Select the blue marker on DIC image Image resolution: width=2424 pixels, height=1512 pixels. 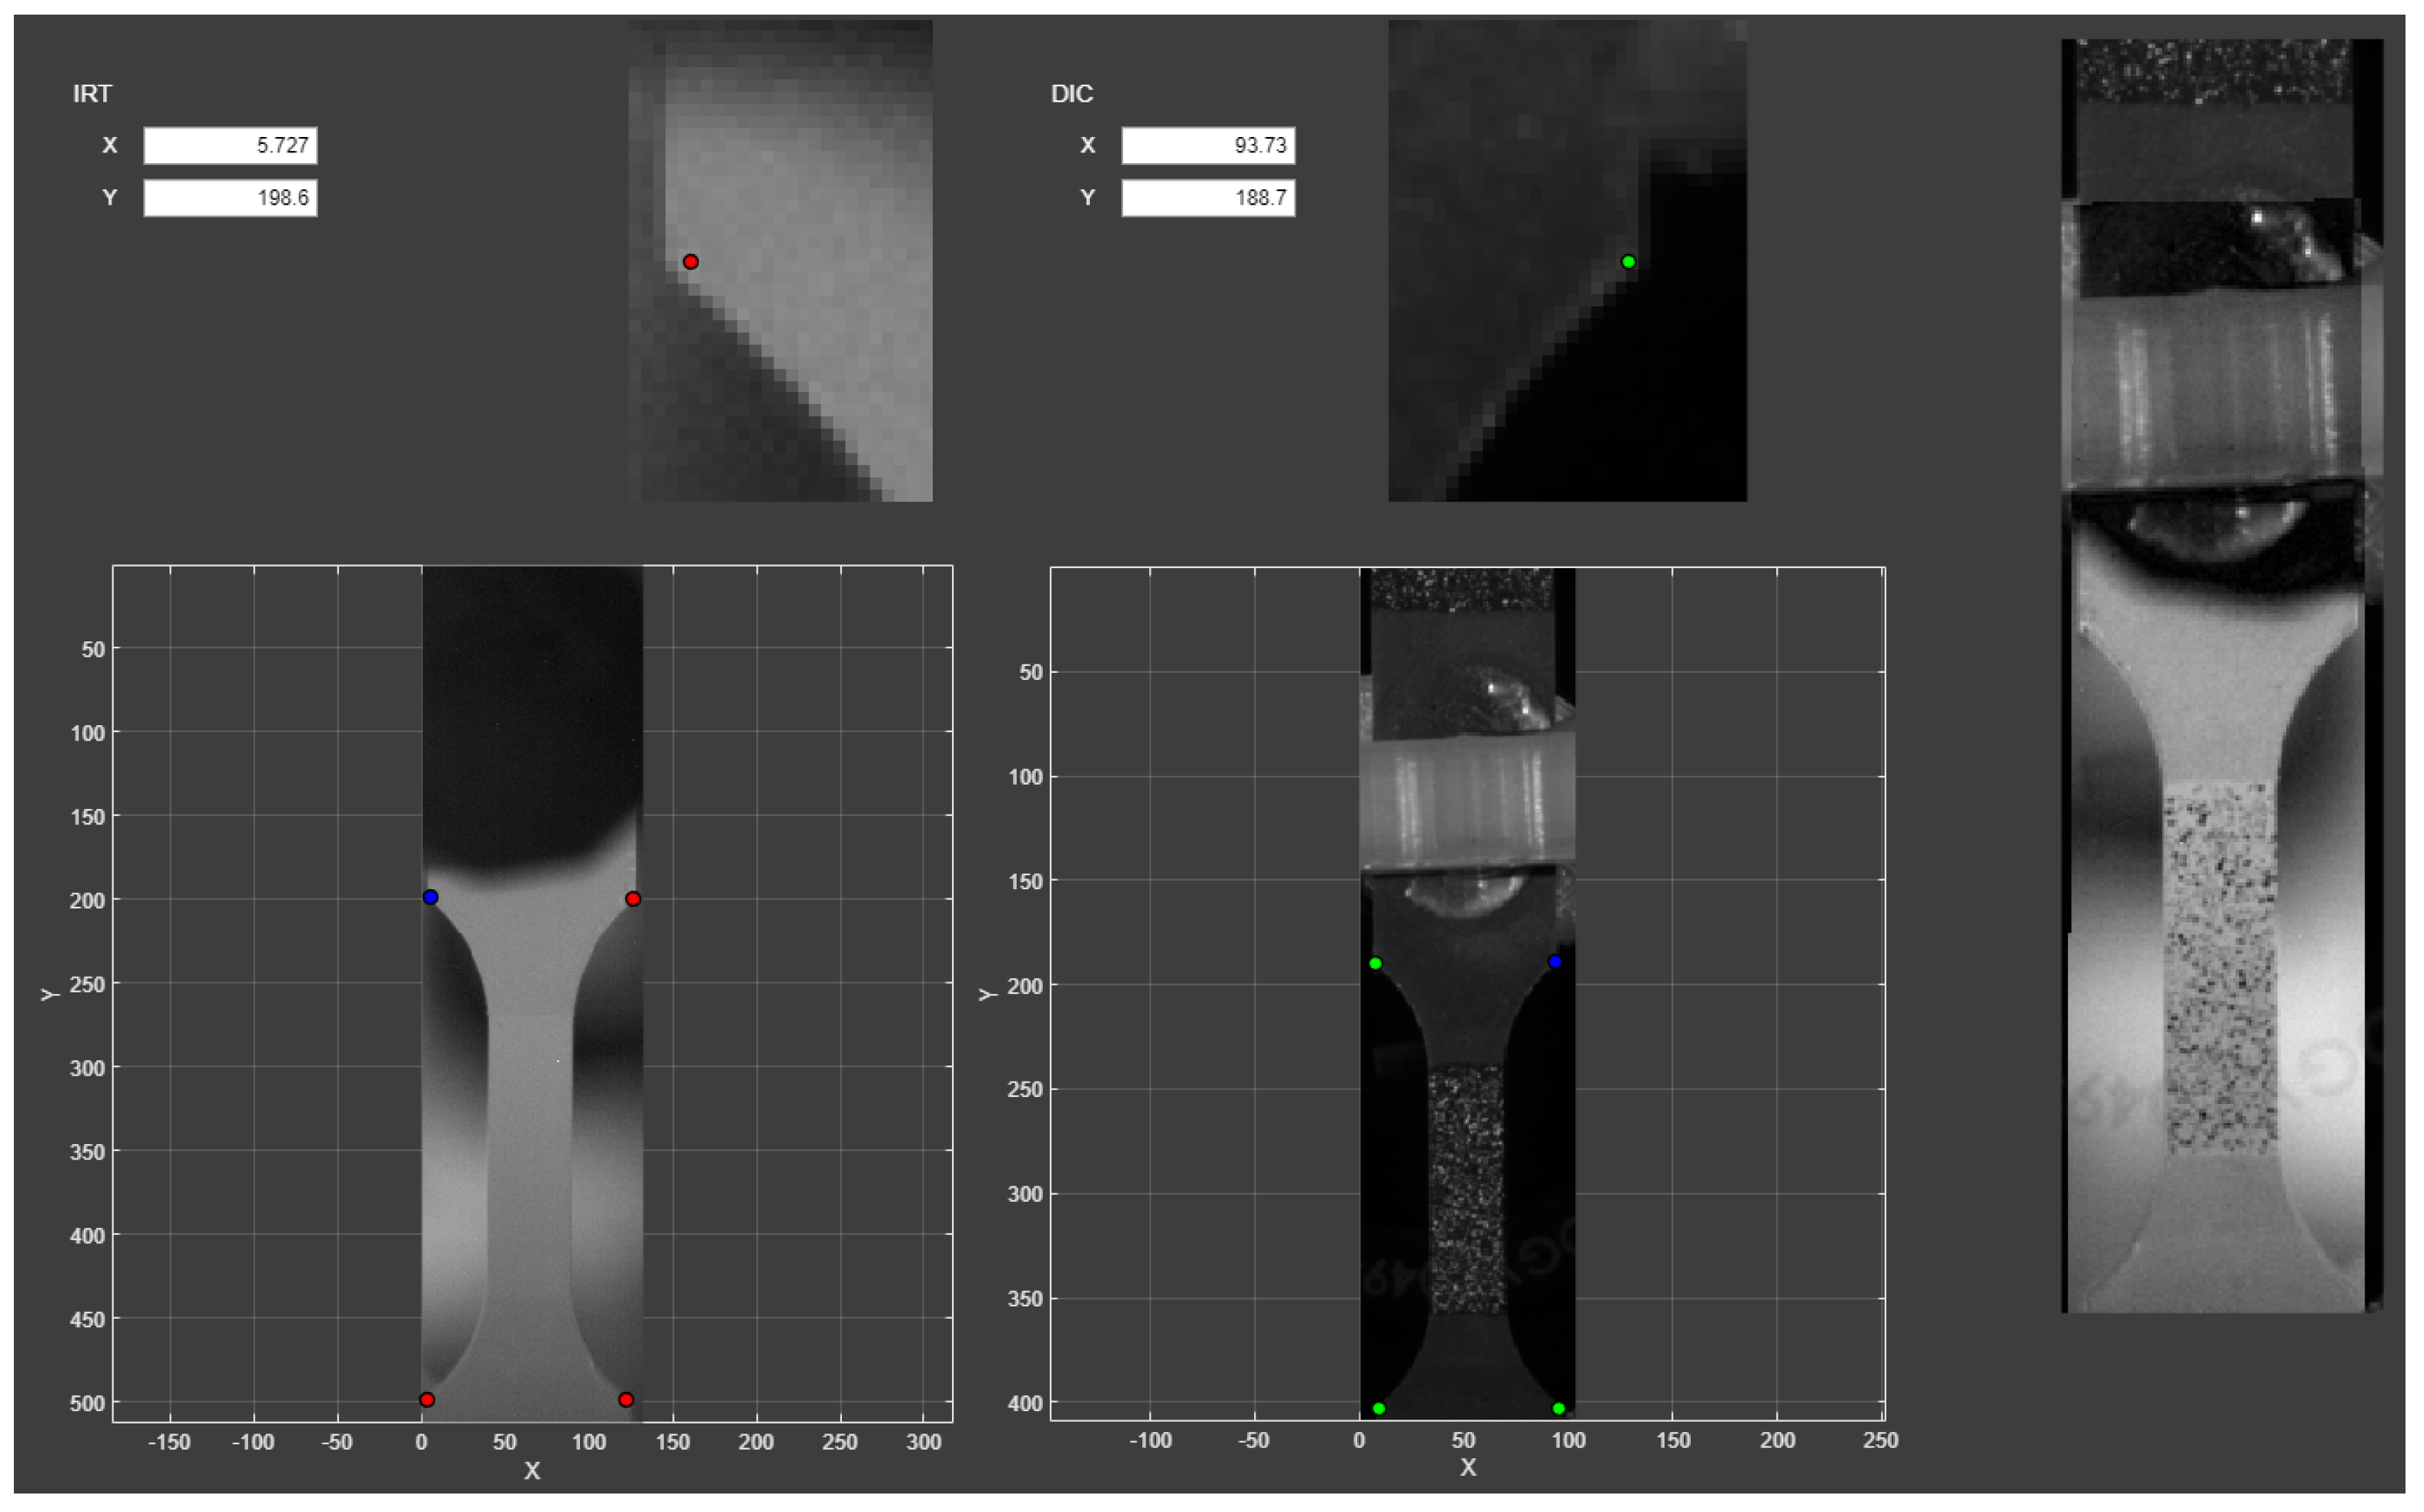(x=1554, y=962)
